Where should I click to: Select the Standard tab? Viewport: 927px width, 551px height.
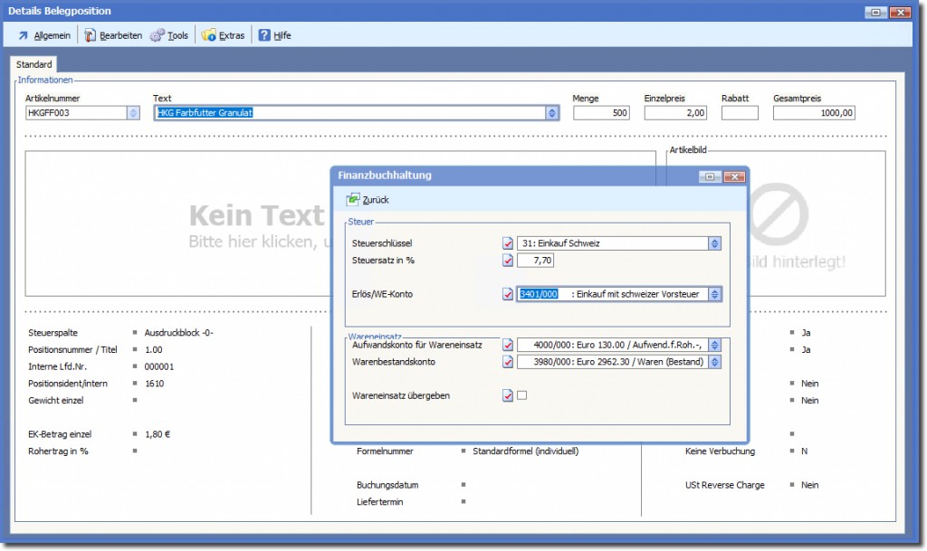point(34,65)
